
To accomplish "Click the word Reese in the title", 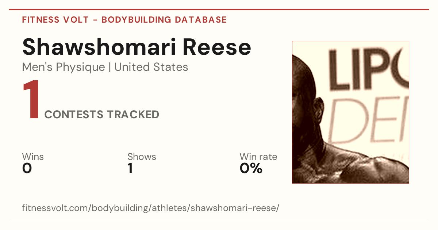I will tap(217, 47).
